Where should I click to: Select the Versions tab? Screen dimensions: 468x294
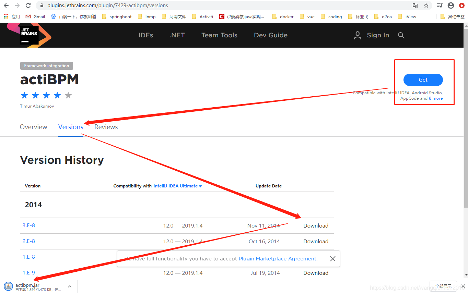71,127
